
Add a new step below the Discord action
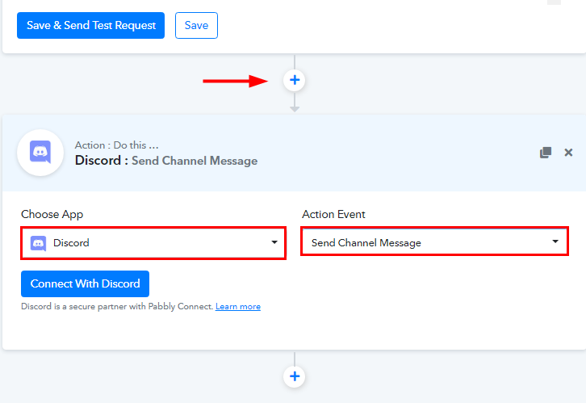pos(295,376)
